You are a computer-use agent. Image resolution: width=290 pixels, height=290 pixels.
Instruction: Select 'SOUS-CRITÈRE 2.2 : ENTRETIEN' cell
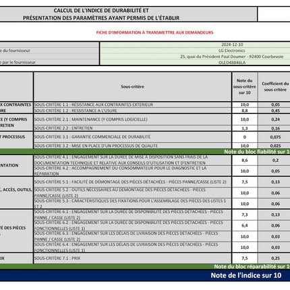pos(132,128)
